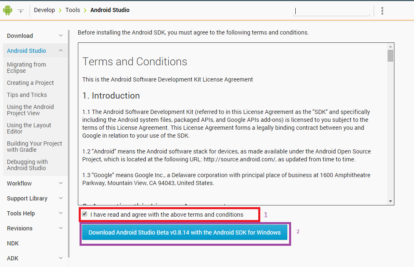The image size is (414, 267).
Task: Toggle the terms agreement checkbox
Action: pos(85,214)
